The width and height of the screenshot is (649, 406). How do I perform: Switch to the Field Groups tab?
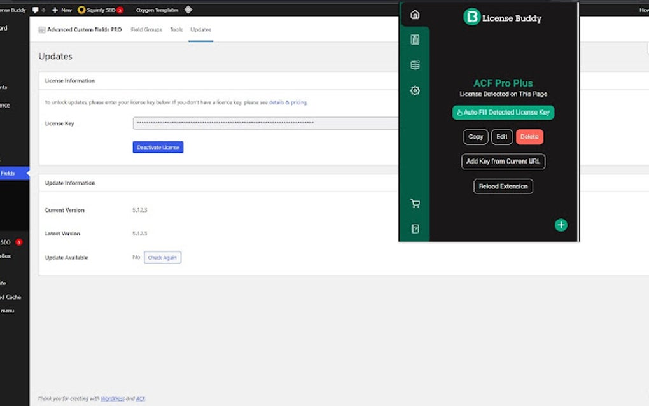click(x=146, y=29)
